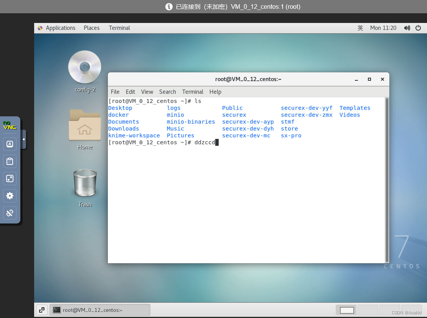
Task: Click the workspace switcher icon in the taskbar
Action: tap(42, 310)
